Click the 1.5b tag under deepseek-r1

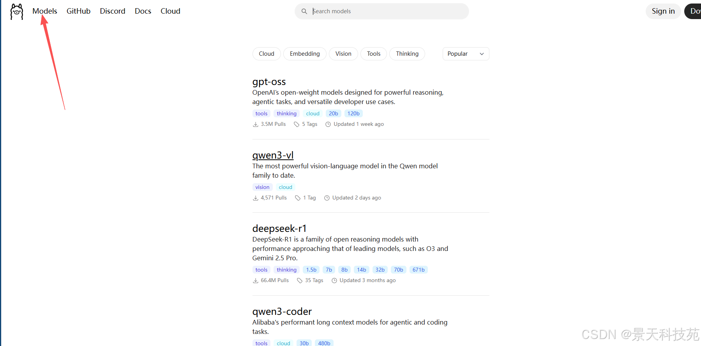coord(311,270)
